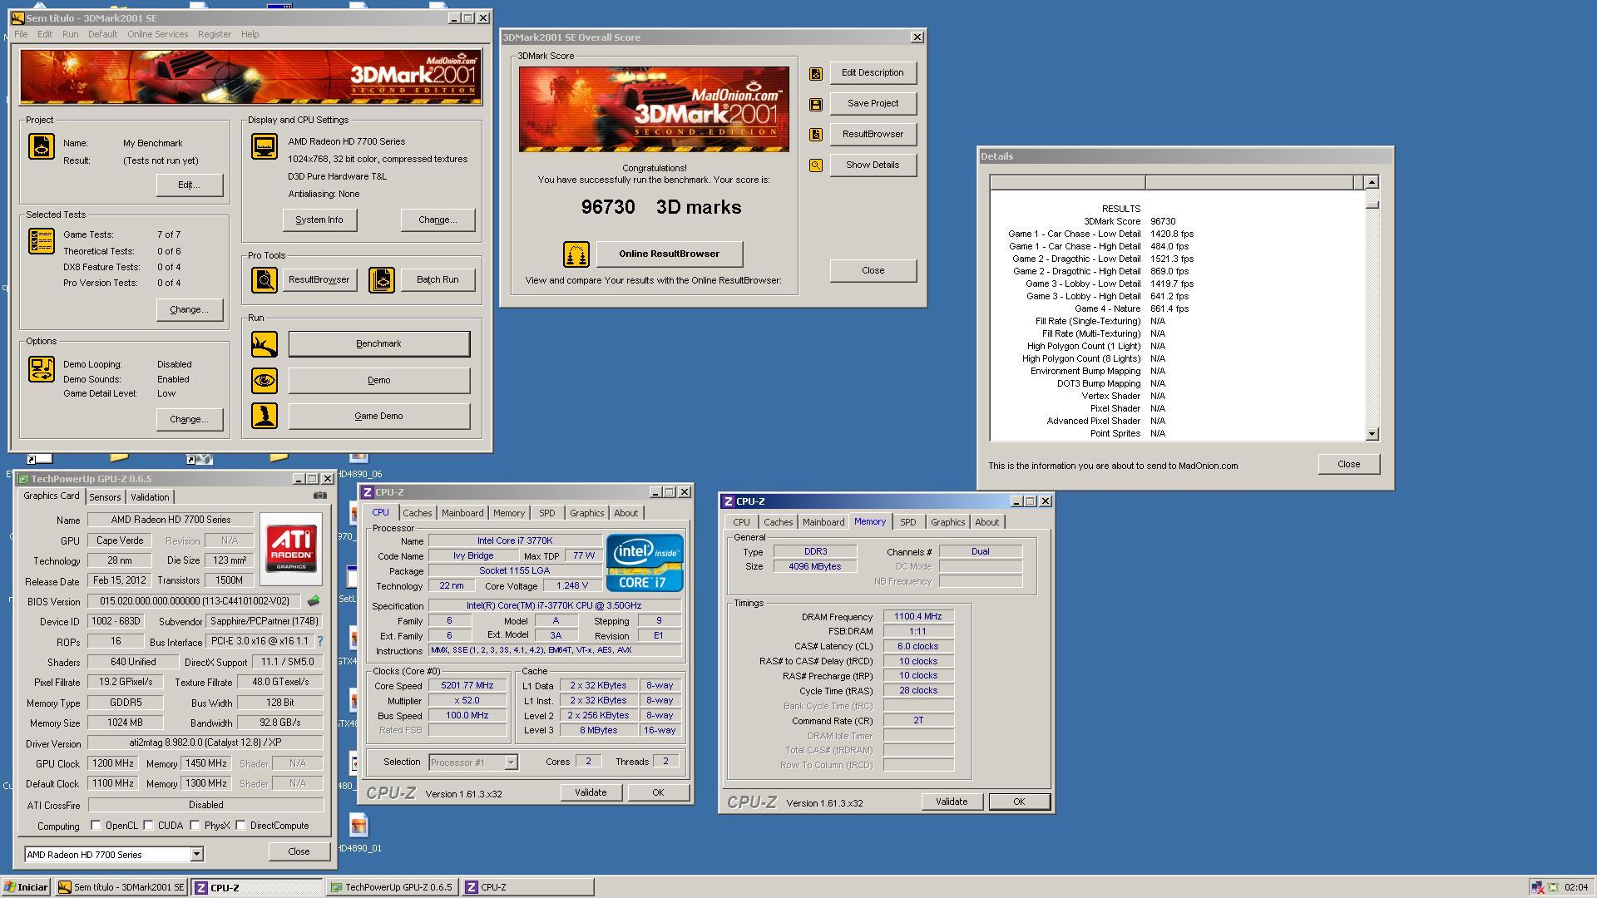Click the Show Details magnifier icon
Image resolution: width=1597 pixels, height=898 pixels.
pyautogui.click(x=816, y=165)
